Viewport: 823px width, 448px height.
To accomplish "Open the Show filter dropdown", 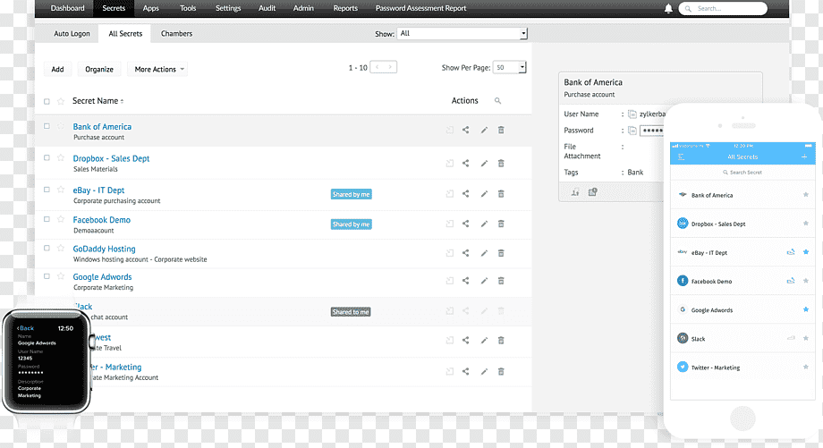I will coord(462,34).
